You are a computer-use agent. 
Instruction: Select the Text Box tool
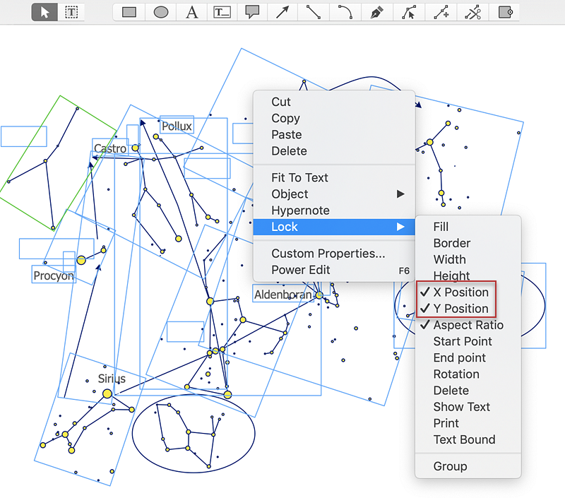tap(222, 12)
